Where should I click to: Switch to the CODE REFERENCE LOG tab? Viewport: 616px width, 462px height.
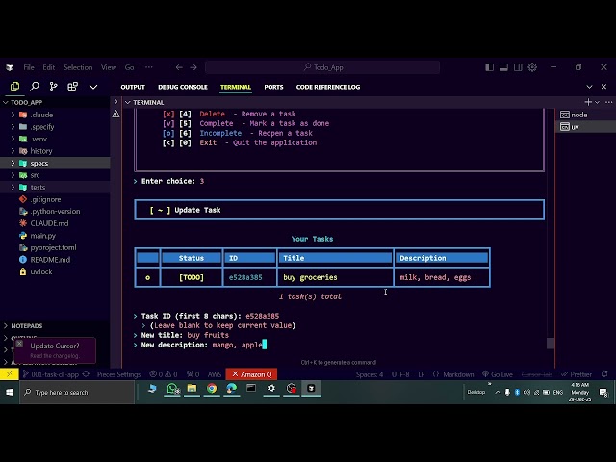[328, 87]
